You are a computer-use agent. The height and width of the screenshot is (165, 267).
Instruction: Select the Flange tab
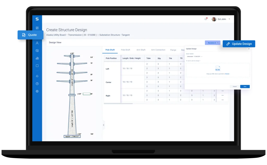(x=173, y=50)
